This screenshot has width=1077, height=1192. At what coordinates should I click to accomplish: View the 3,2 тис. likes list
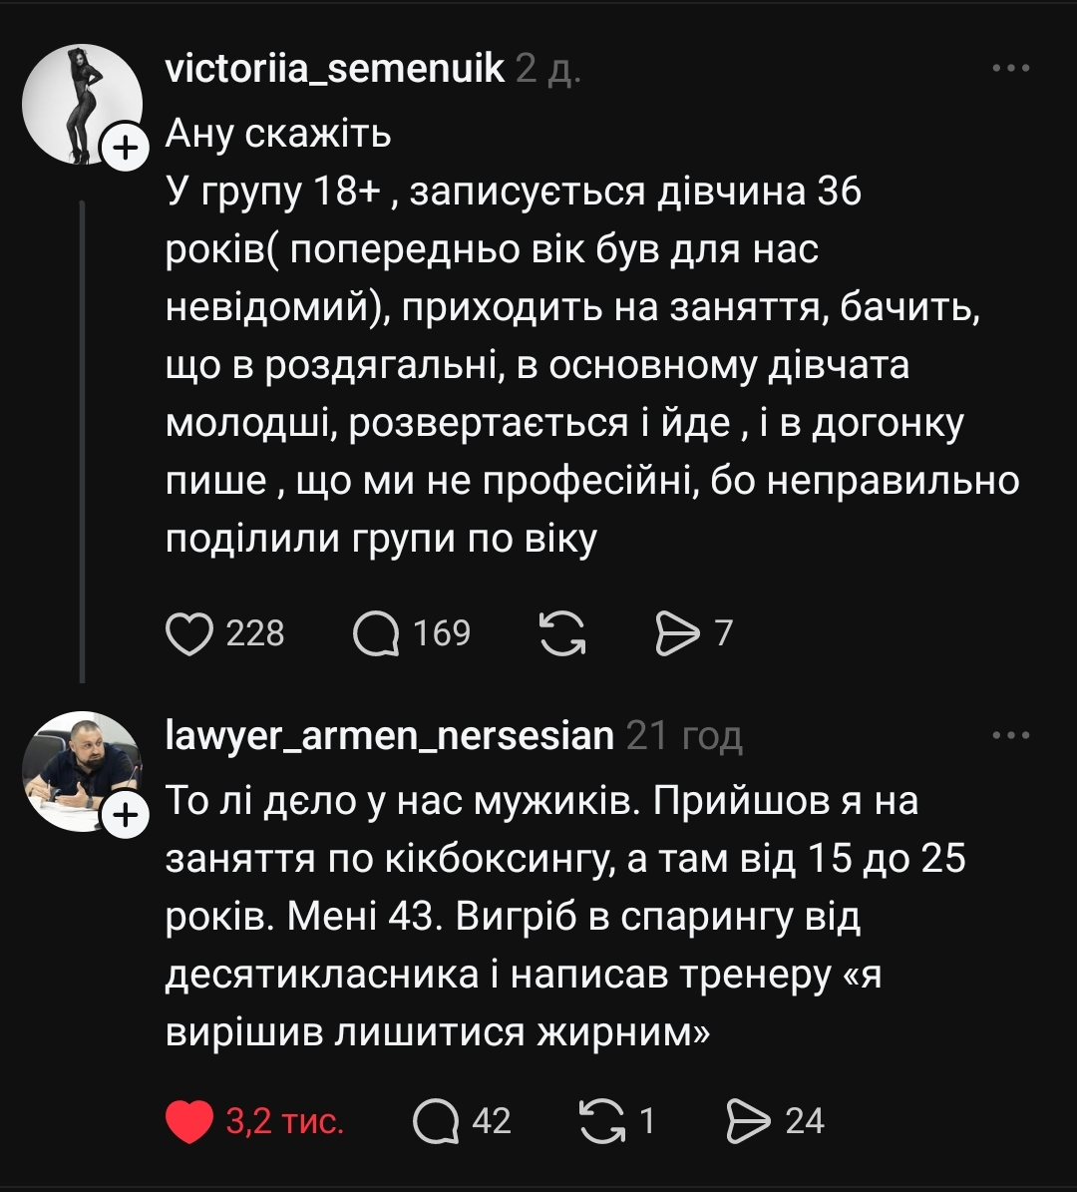(282, 1119)
